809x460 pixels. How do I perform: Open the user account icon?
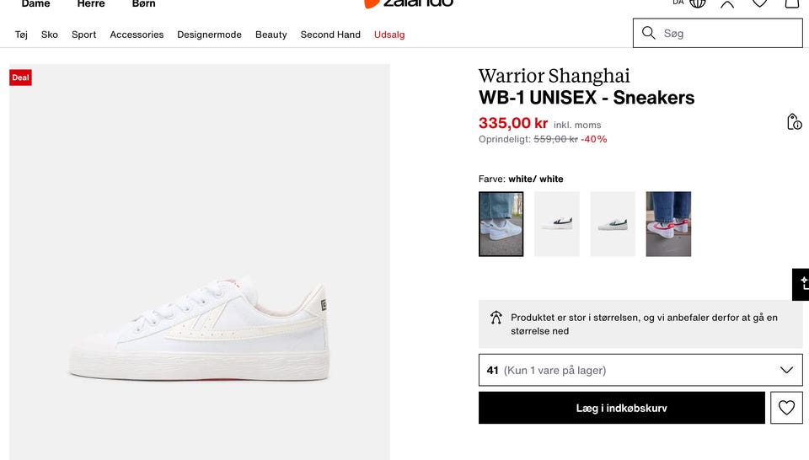(x=727, y=3)
